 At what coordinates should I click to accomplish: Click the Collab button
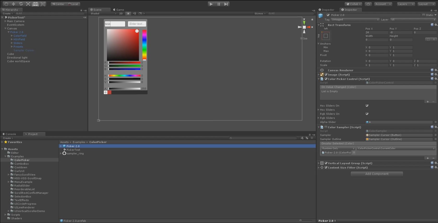(353, 4)
